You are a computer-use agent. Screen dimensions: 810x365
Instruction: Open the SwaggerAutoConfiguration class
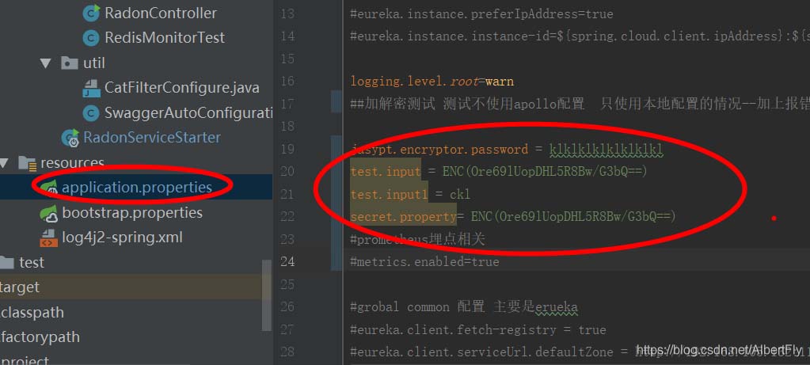click(188, 112)
